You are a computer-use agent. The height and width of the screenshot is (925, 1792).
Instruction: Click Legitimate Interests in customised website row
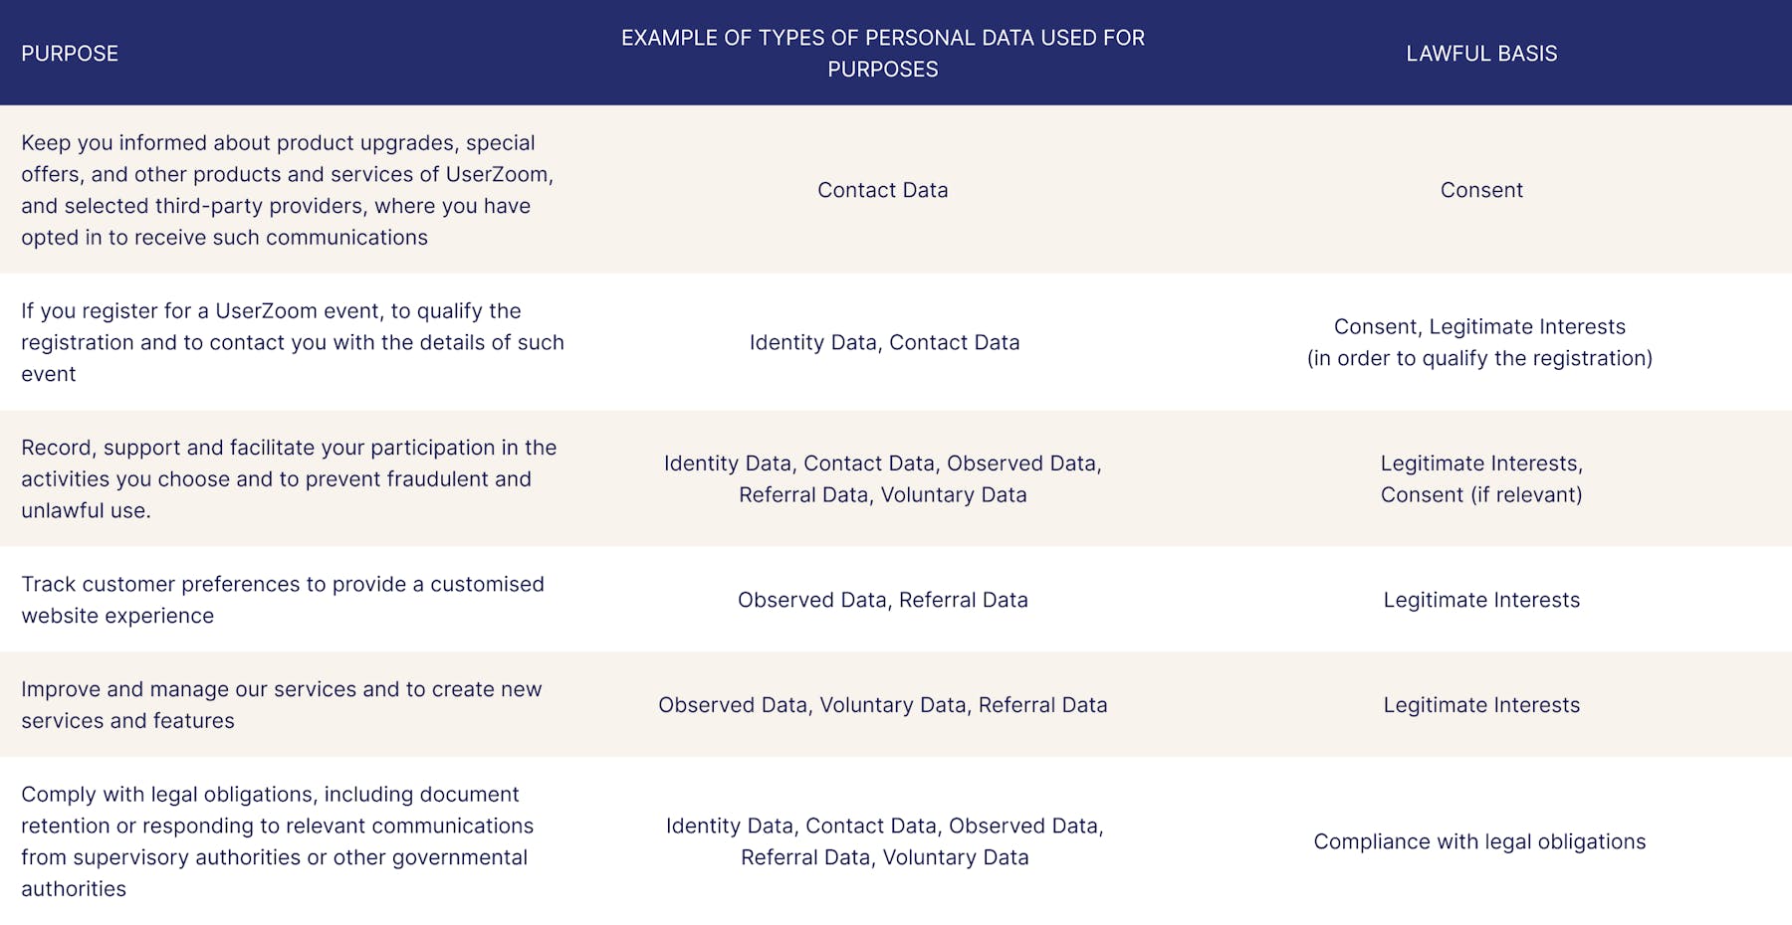1481,600
